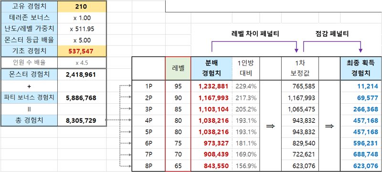Select the 난도/레벨 가중치 x 511.95 cell
This screenshot has width=382, height=172.
click(x=82, y=29)
